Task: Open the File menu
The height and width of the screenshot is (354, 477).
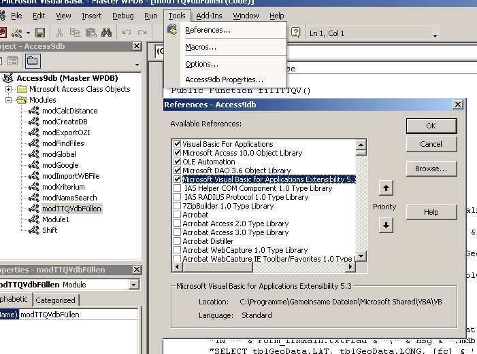Action: point(16,16)
